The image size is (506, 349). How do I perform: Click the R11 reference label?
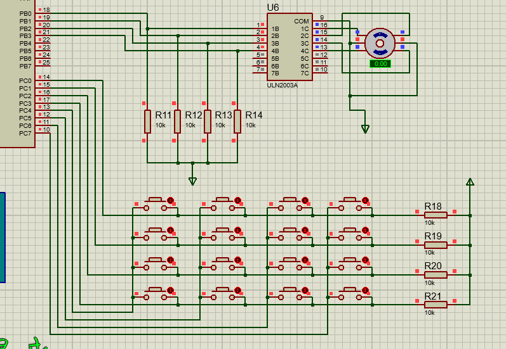pos(163,115)
